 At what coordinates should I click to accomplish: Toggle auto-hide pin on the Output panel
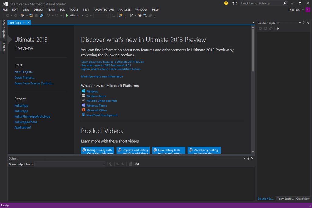[248, 158]
